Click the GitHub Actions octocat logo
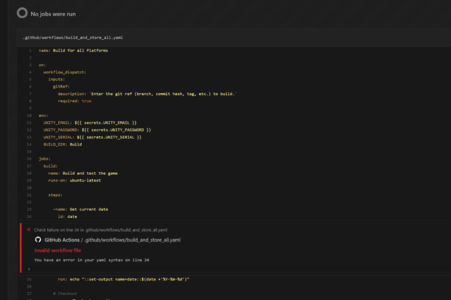The width and height of the screenshot is (451, 300). (x=38, y=240)
